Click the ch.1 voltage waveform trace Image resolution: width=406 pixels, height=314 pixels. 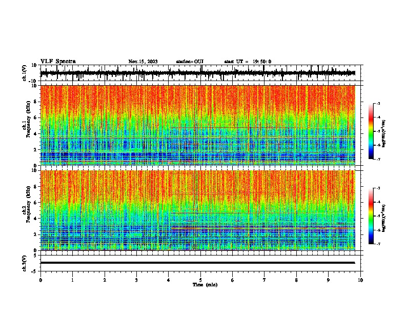(x=198, y=73)
